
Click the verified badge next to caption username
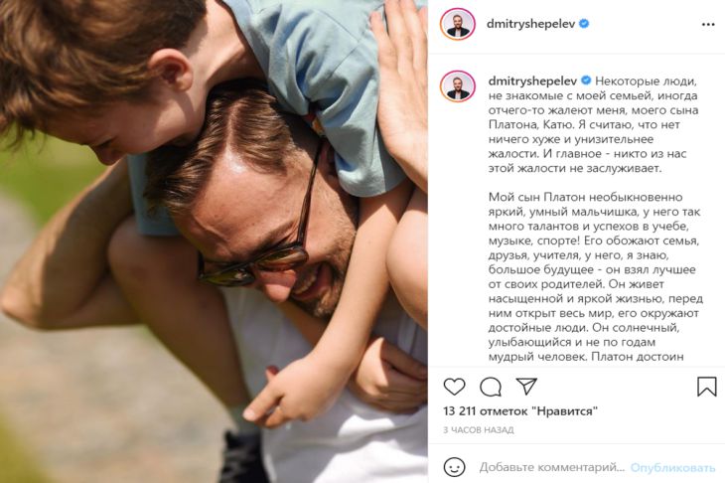[586, 80]
